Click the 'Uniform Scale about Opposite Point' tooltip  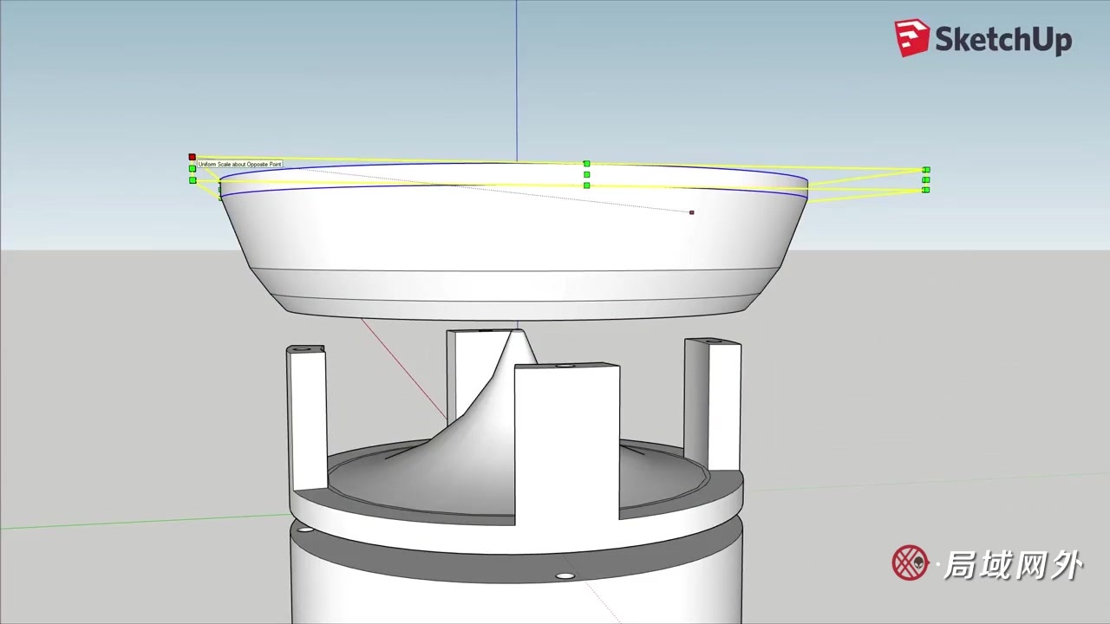[239, 165]
